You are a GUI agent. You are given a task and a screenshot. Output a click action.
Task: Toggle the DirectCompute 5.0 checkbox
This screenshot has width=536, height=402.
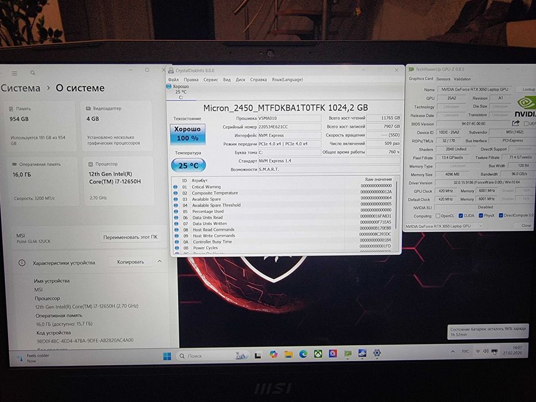(x=501, y=215)
